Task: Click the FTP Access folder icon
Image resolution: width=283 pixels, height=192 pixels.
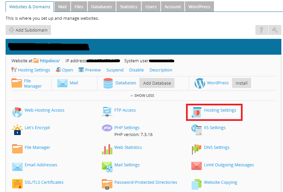Action: 107,112
